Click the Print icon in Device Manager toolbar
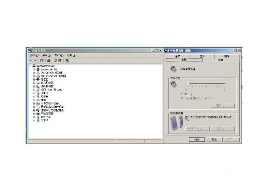The width and height of the screenshot is (275, 183). (x=49, y=60)
